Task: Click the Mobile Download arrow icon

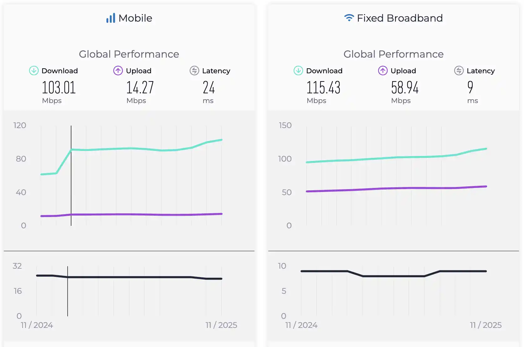Action: click(34, 71)
